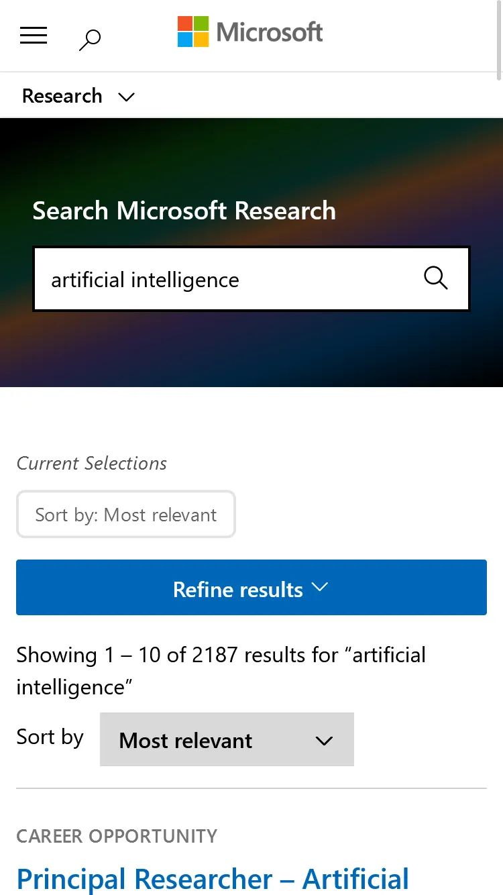Open the hamburger navigation menu
This screenshot has height=895, width=503.
34,36
